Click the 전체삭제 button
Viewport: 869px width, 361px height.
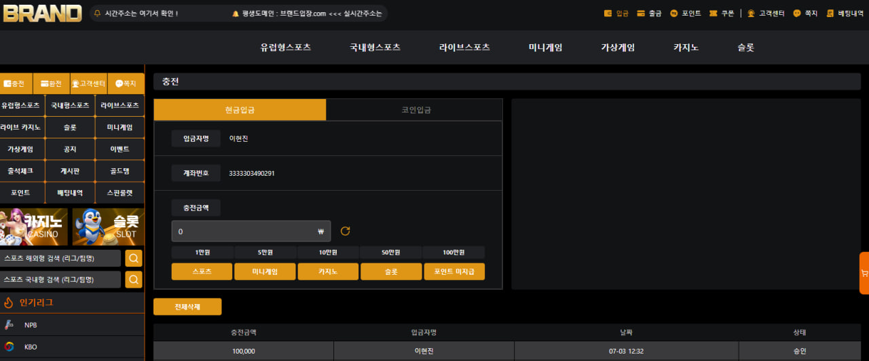point(187,307)
